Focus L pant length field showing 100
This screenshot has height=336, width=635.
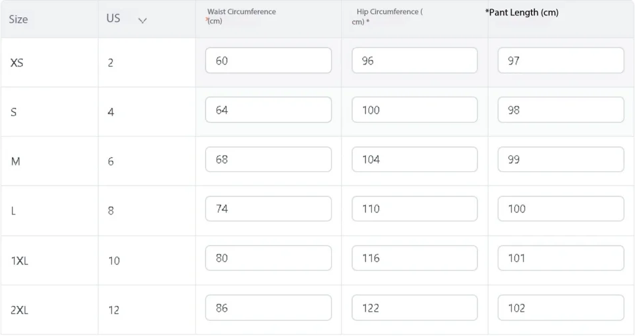tap(560, 209)
